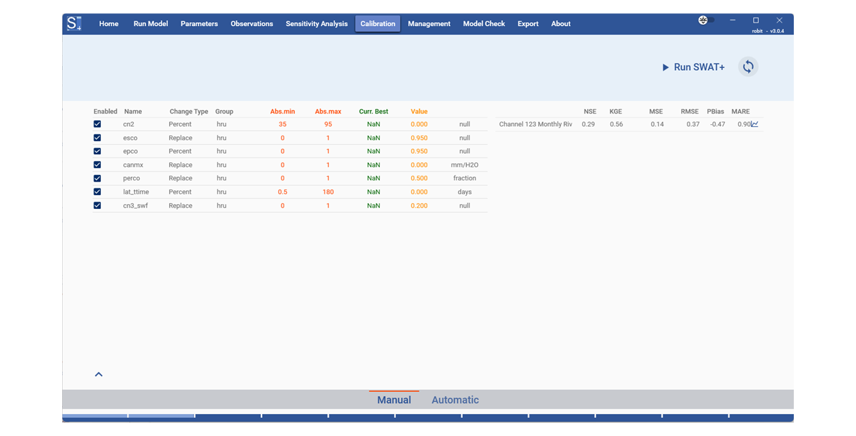856x436 pixels.
Task: Collapse panel with the up chevron
Action: tap(98, 375)
